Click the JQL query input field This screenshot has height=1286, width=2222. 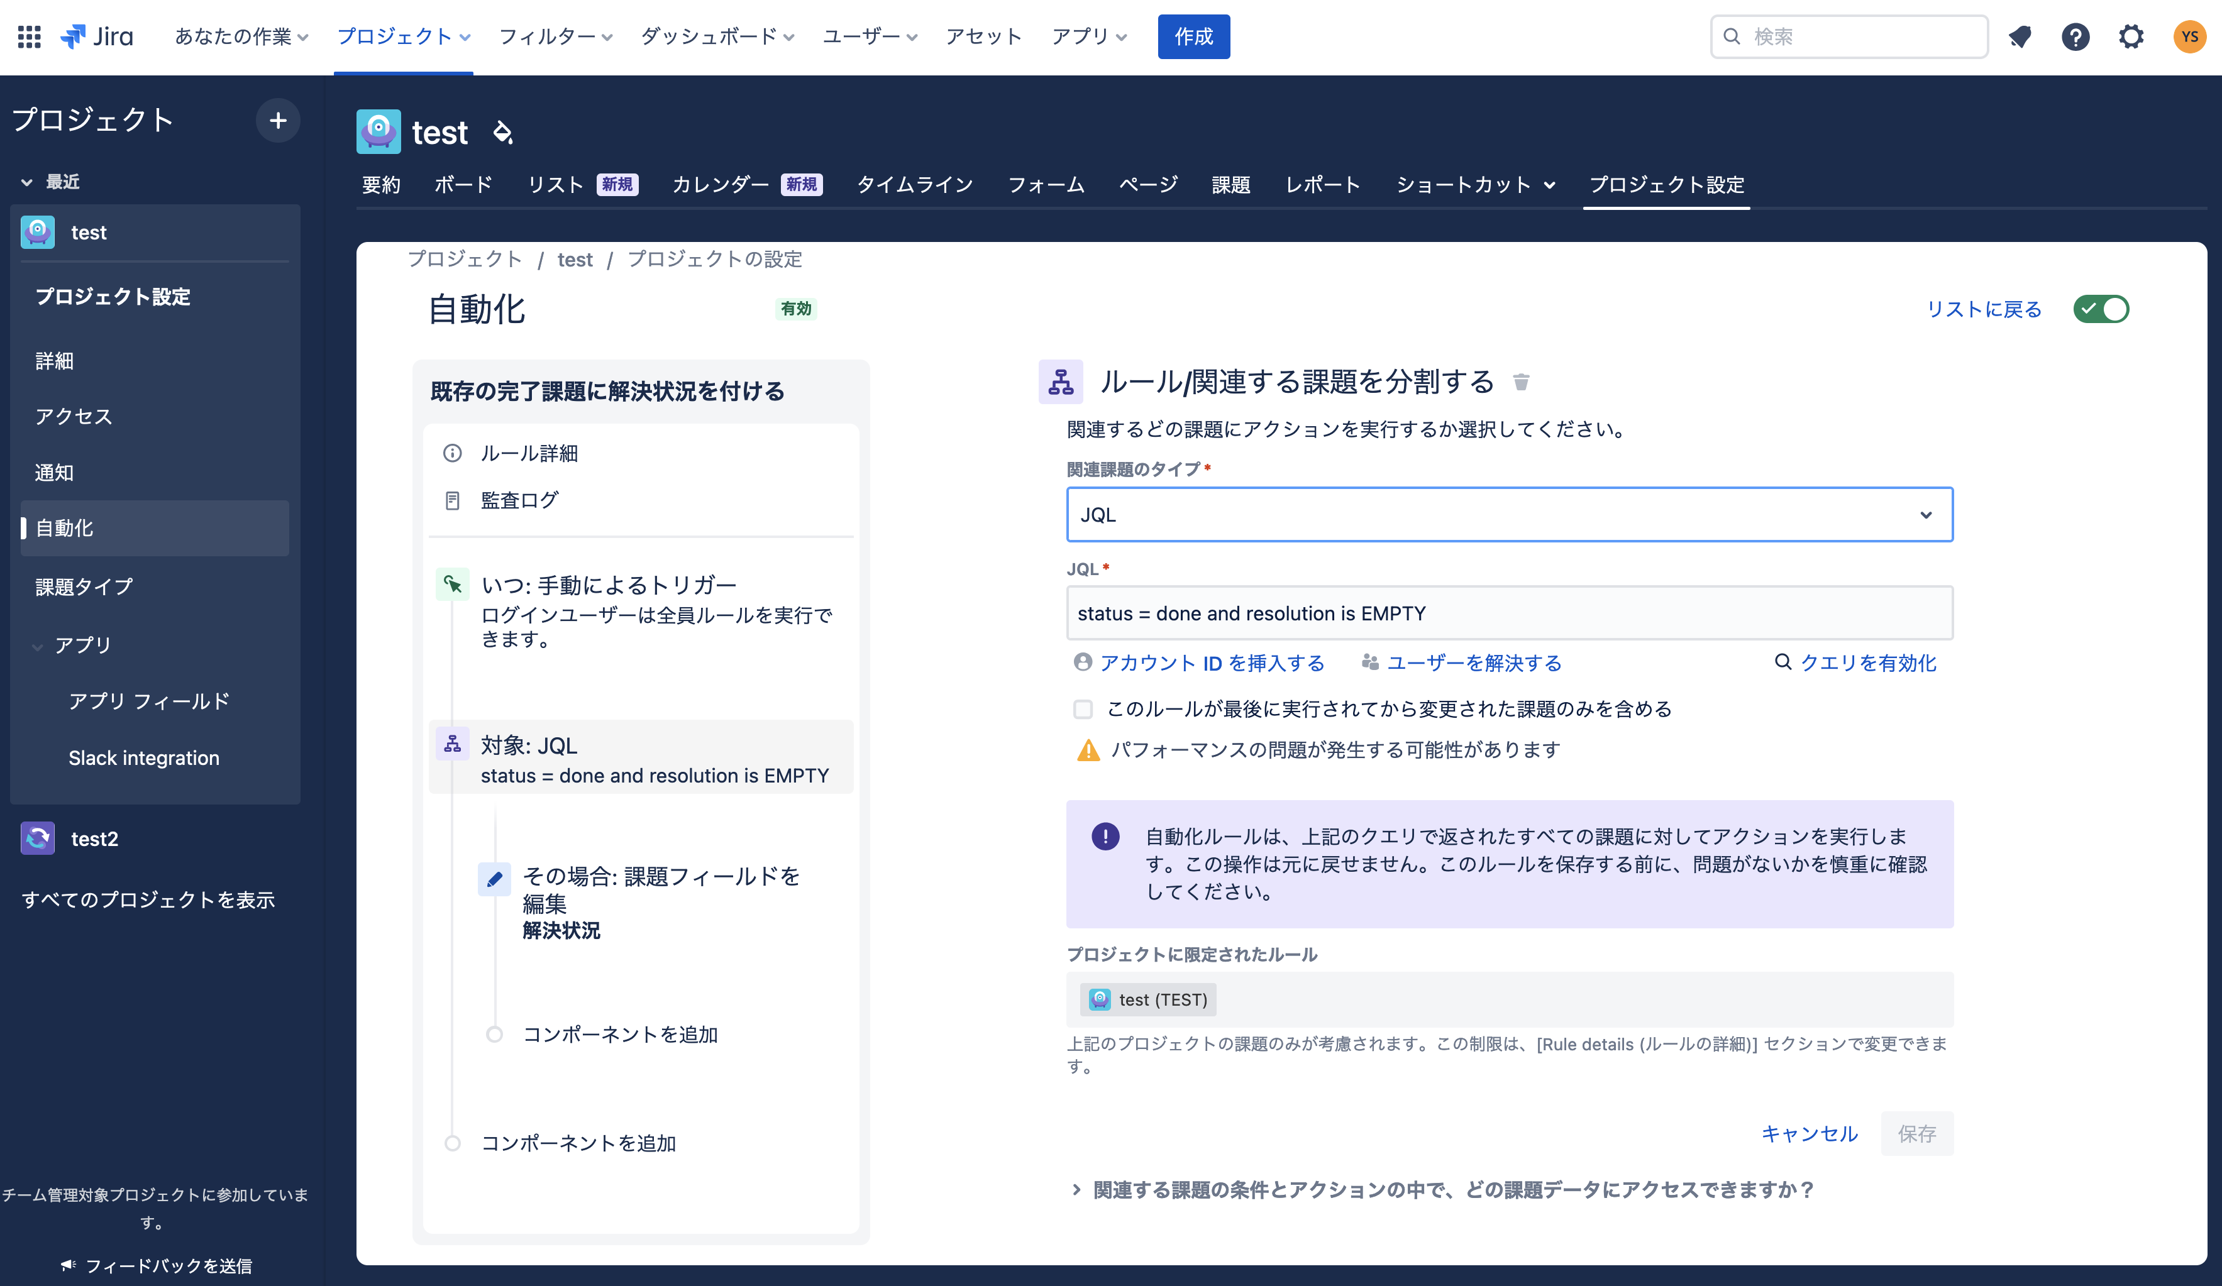point(1510,613)
